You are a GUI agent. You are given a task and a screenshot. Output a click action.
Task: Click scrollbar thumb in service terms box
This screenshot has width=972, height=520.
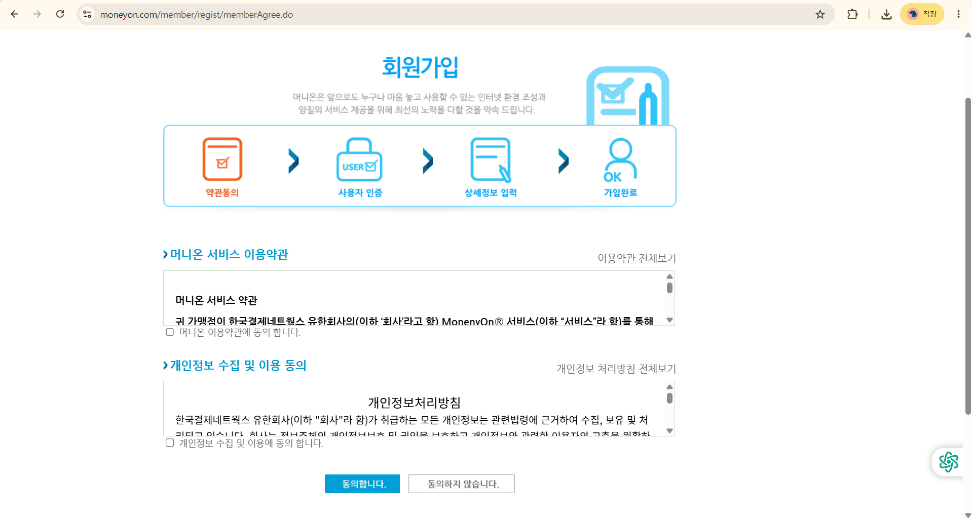pos(669,288)
